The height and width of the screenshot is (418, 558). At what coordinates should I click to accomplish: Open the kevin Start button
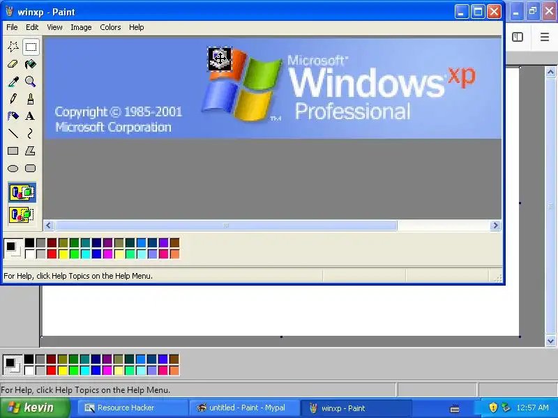point(35,408)
